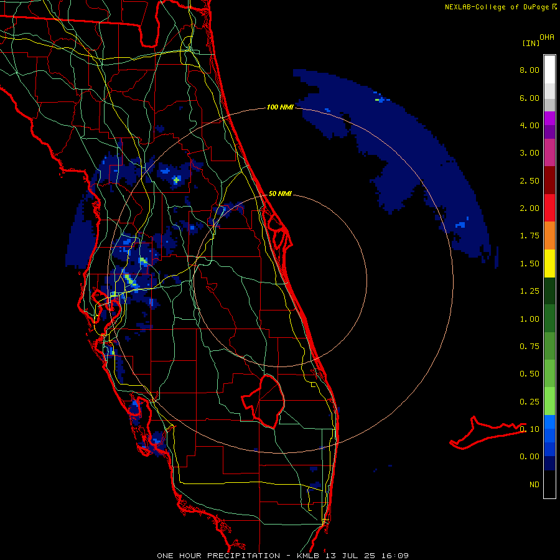The width and height of the screenshot is (560, 560).
Task: Pick the pink swatch beside 3.00
Action: click(549, 152)
